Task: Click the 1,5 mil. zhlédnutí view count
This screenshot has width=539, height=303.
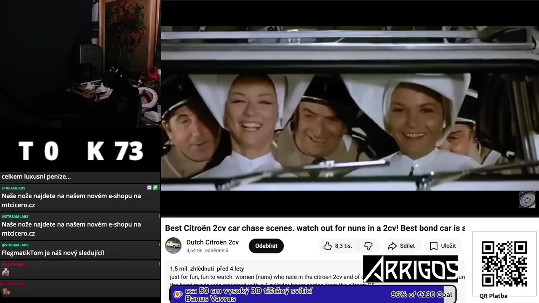Action: click(x=192, y=268)
